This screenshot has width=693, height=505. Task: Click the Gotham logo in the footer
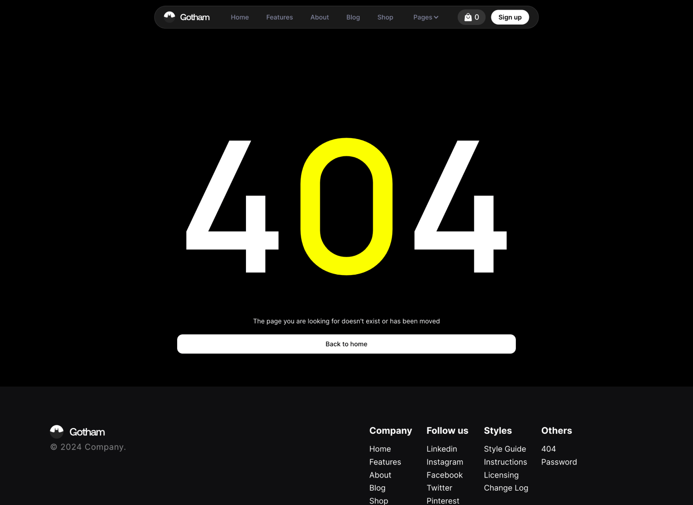77,432
